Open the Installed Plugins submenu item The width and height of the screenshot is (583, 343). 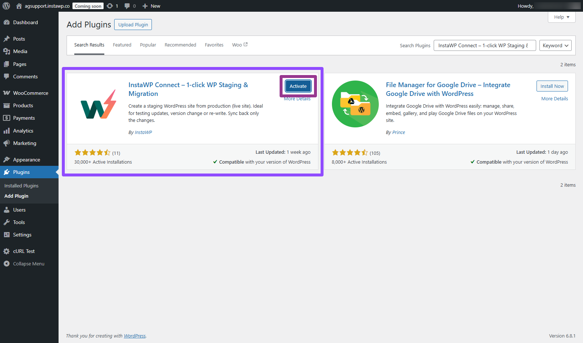(21, 186)
